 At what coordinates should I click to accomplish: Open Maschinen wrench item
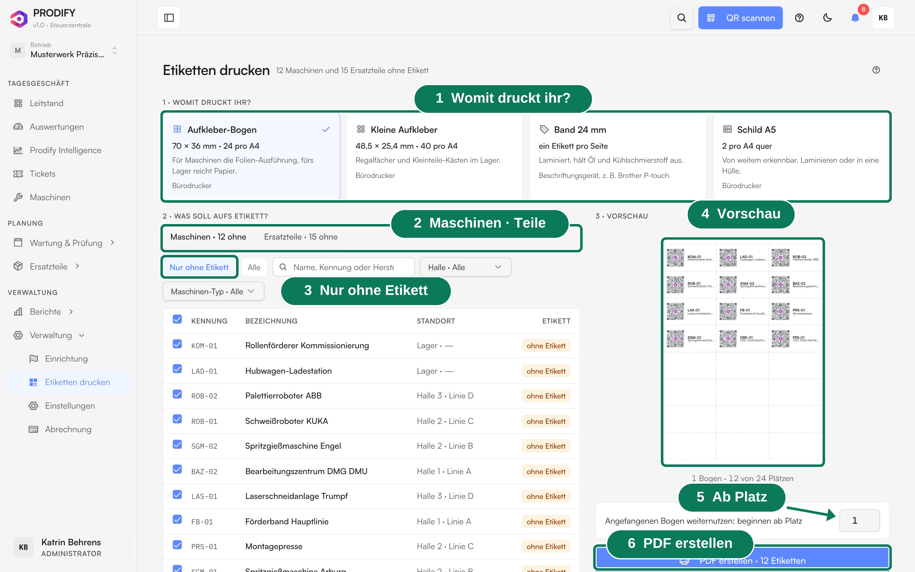click(68, 197)
